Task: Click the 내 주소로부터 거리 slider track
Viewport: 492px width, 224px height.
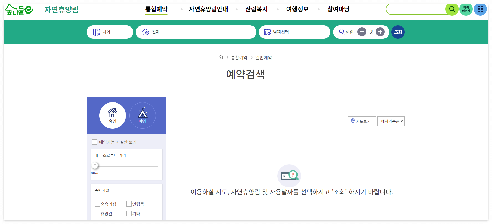Action: coord(126,166)
